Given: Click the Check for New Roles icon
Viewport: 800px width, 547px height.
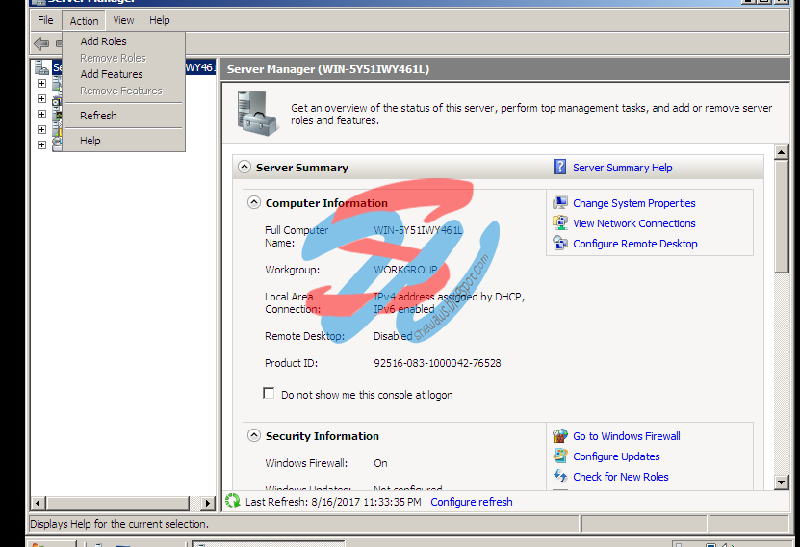Looking at the screenshot, I should (x=560, y=476).
